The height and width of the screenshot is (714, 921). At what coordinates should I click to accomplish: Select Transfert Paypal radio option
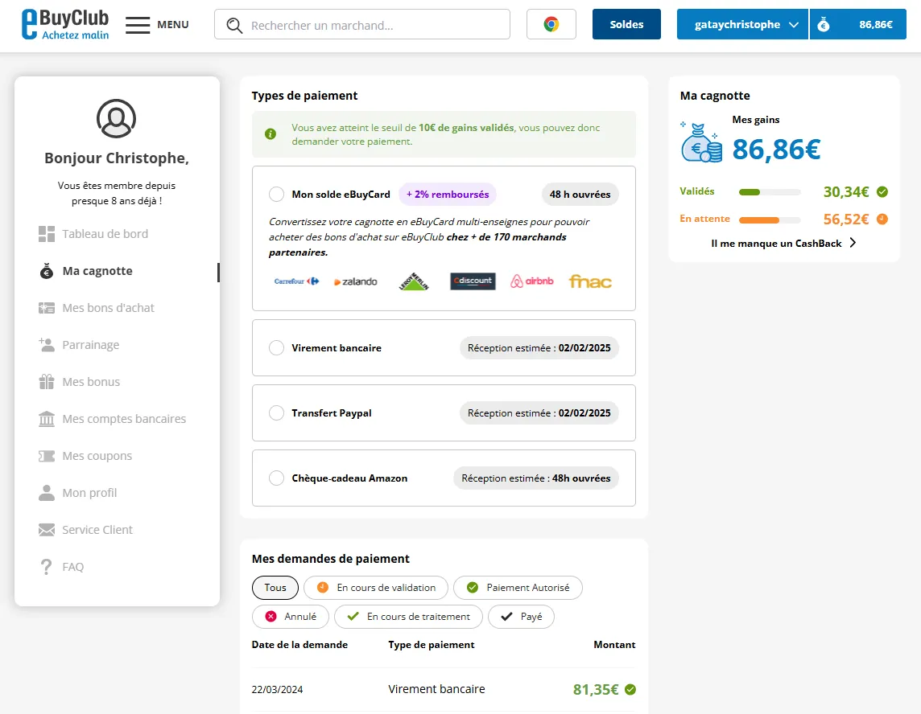pyautogui.click(x=276, y=413)
